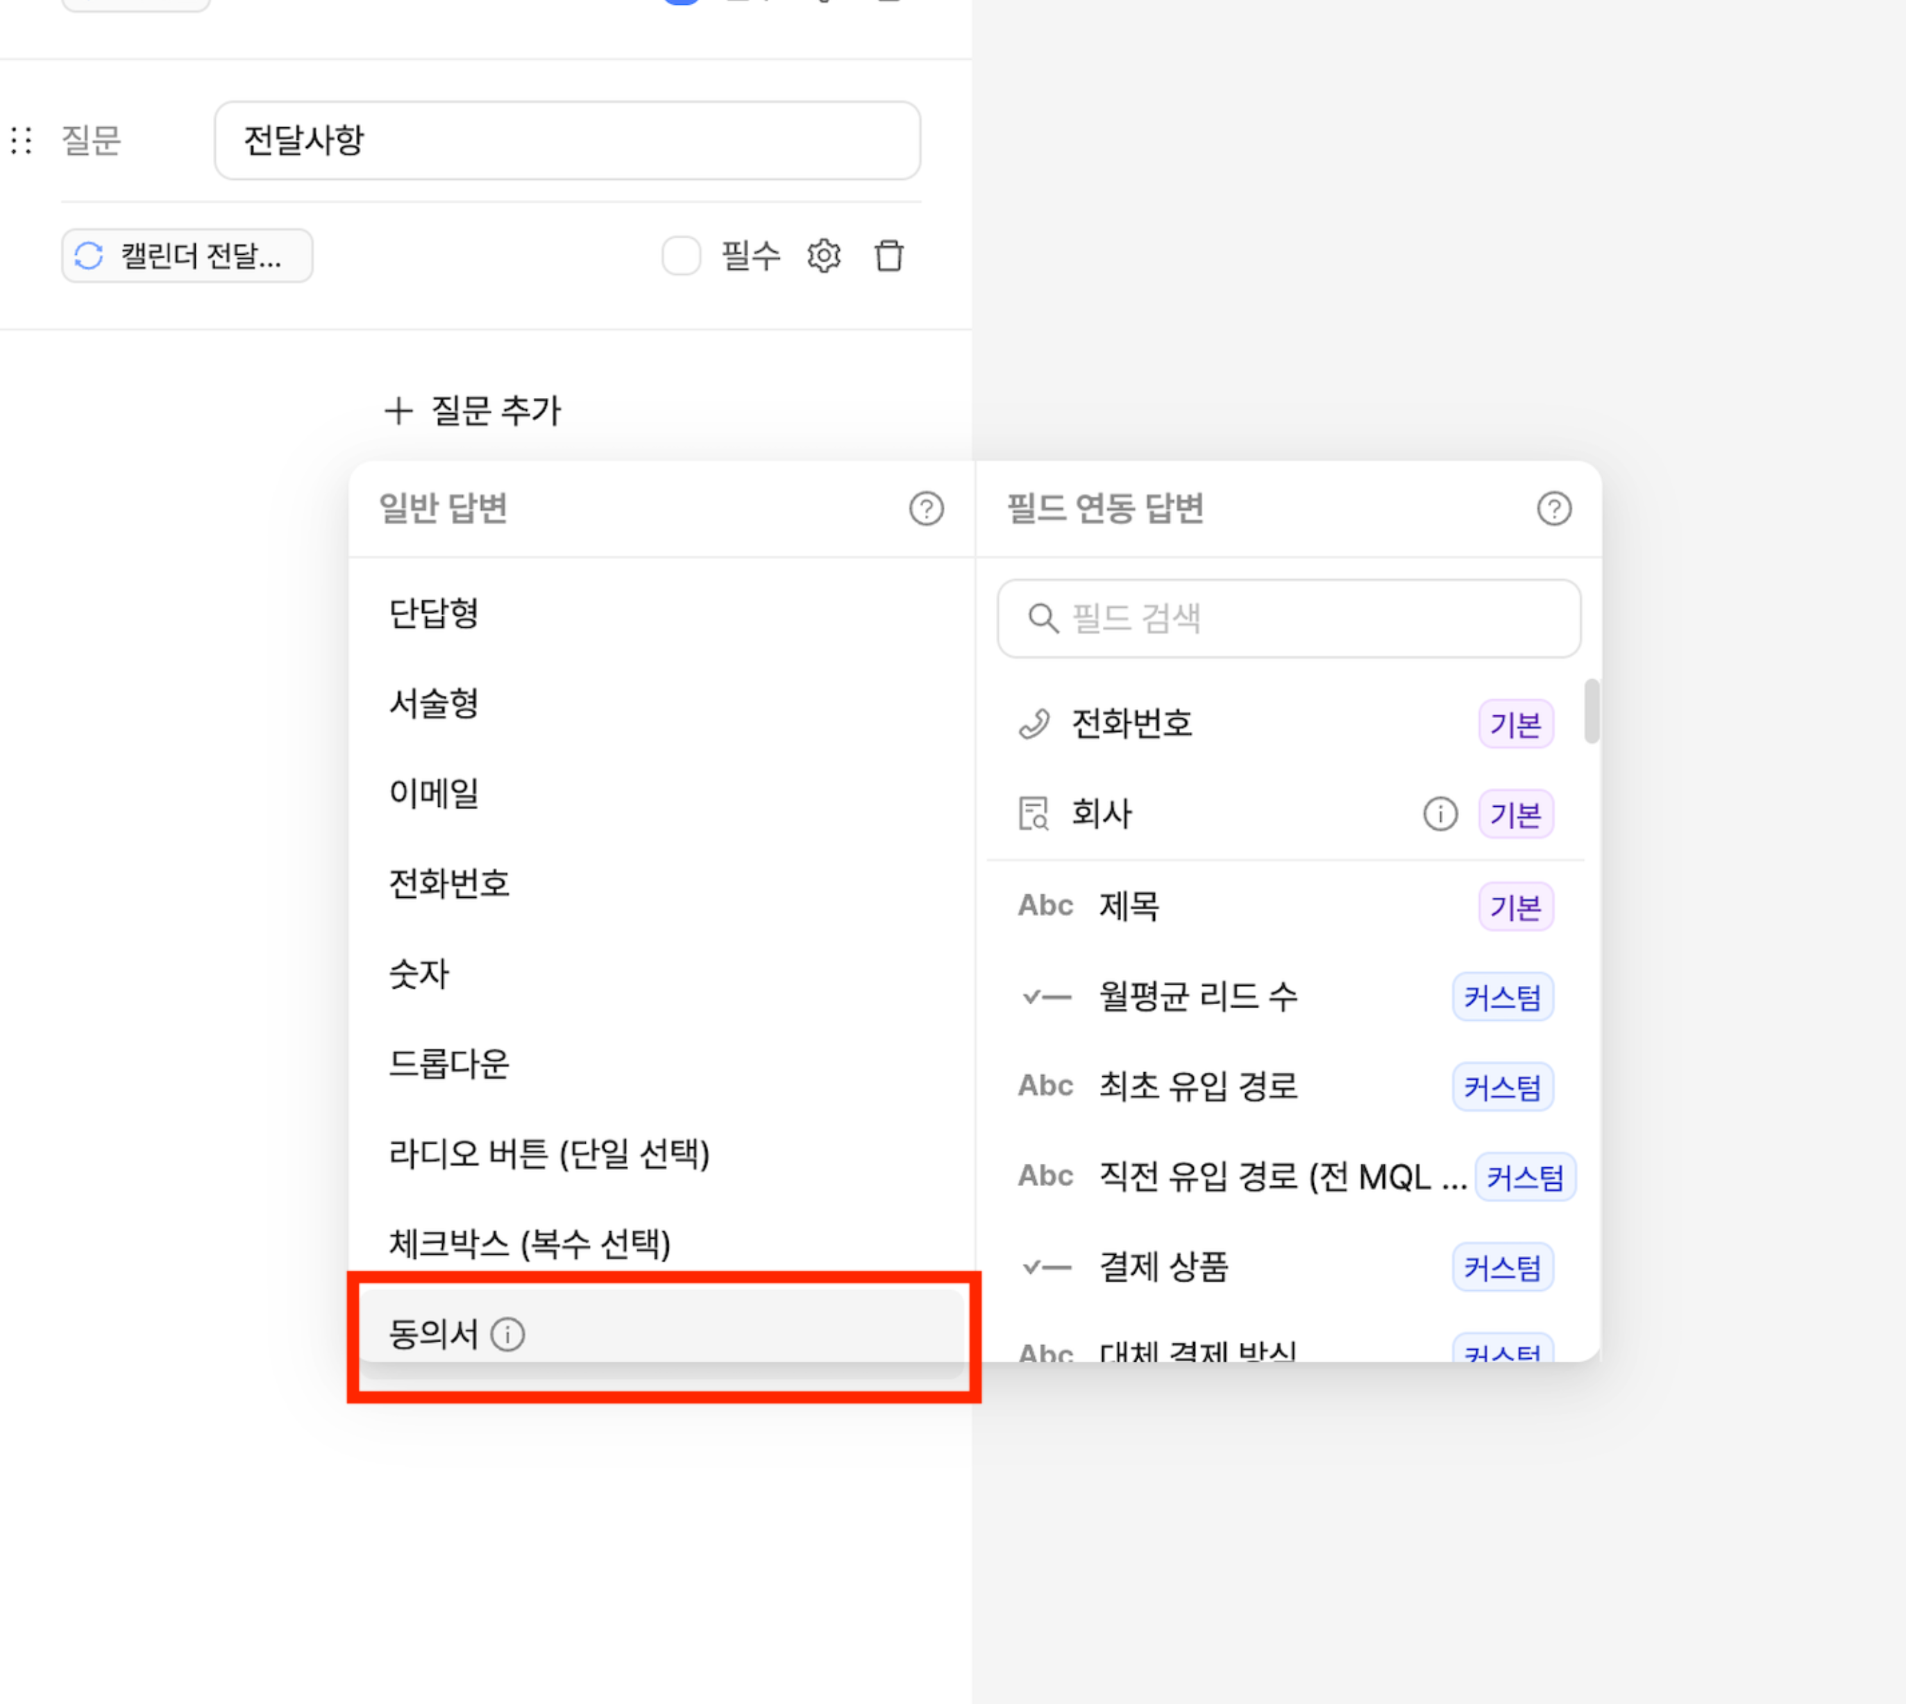The height and width of the screenshot is (1704, 1906).
Task: Click the drag handle next to 질문
Action: [22, 140]
